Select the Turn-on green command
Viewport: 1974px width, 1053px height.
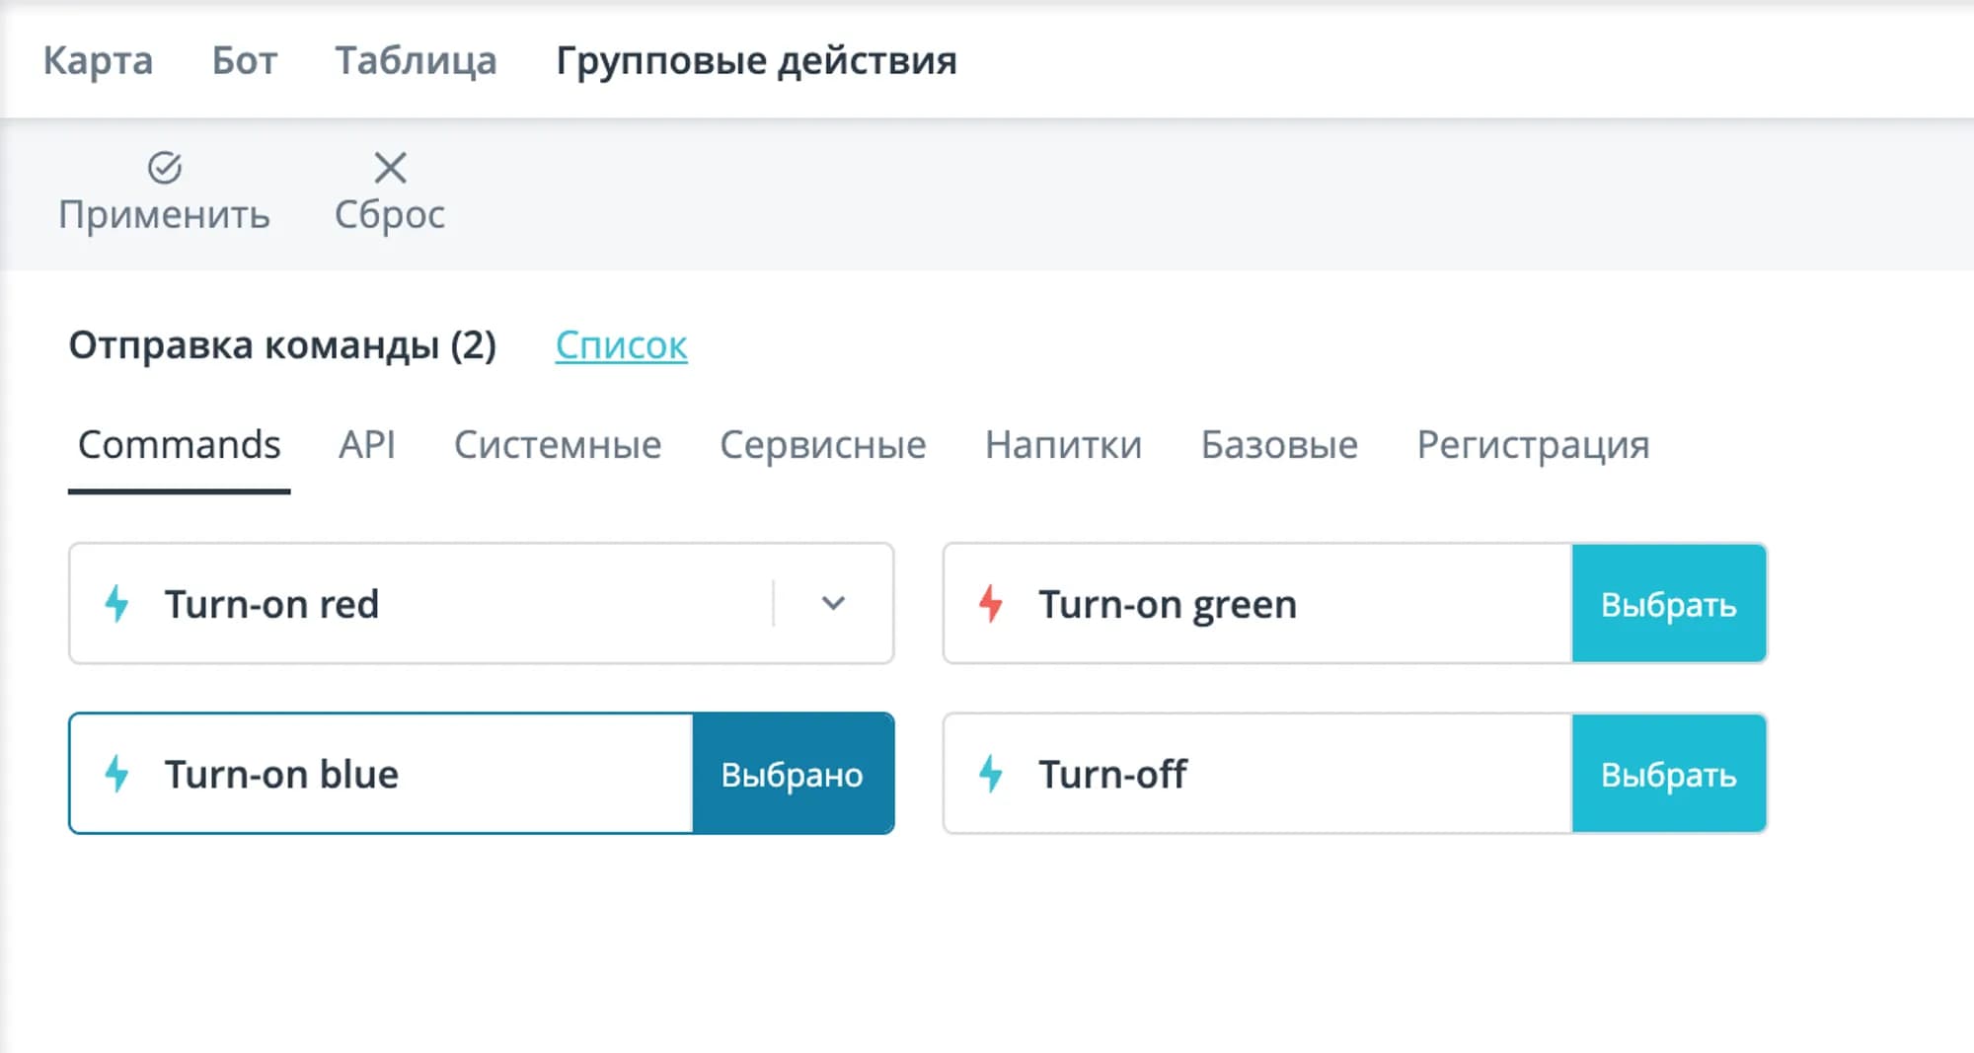click(1668, 604)
